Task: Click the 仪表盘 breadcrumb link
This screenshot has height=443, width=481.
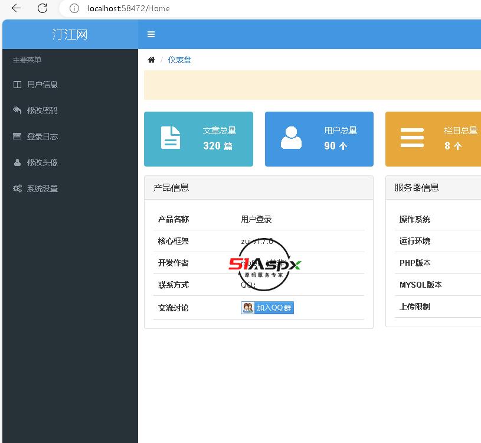Action: [179, 60]
